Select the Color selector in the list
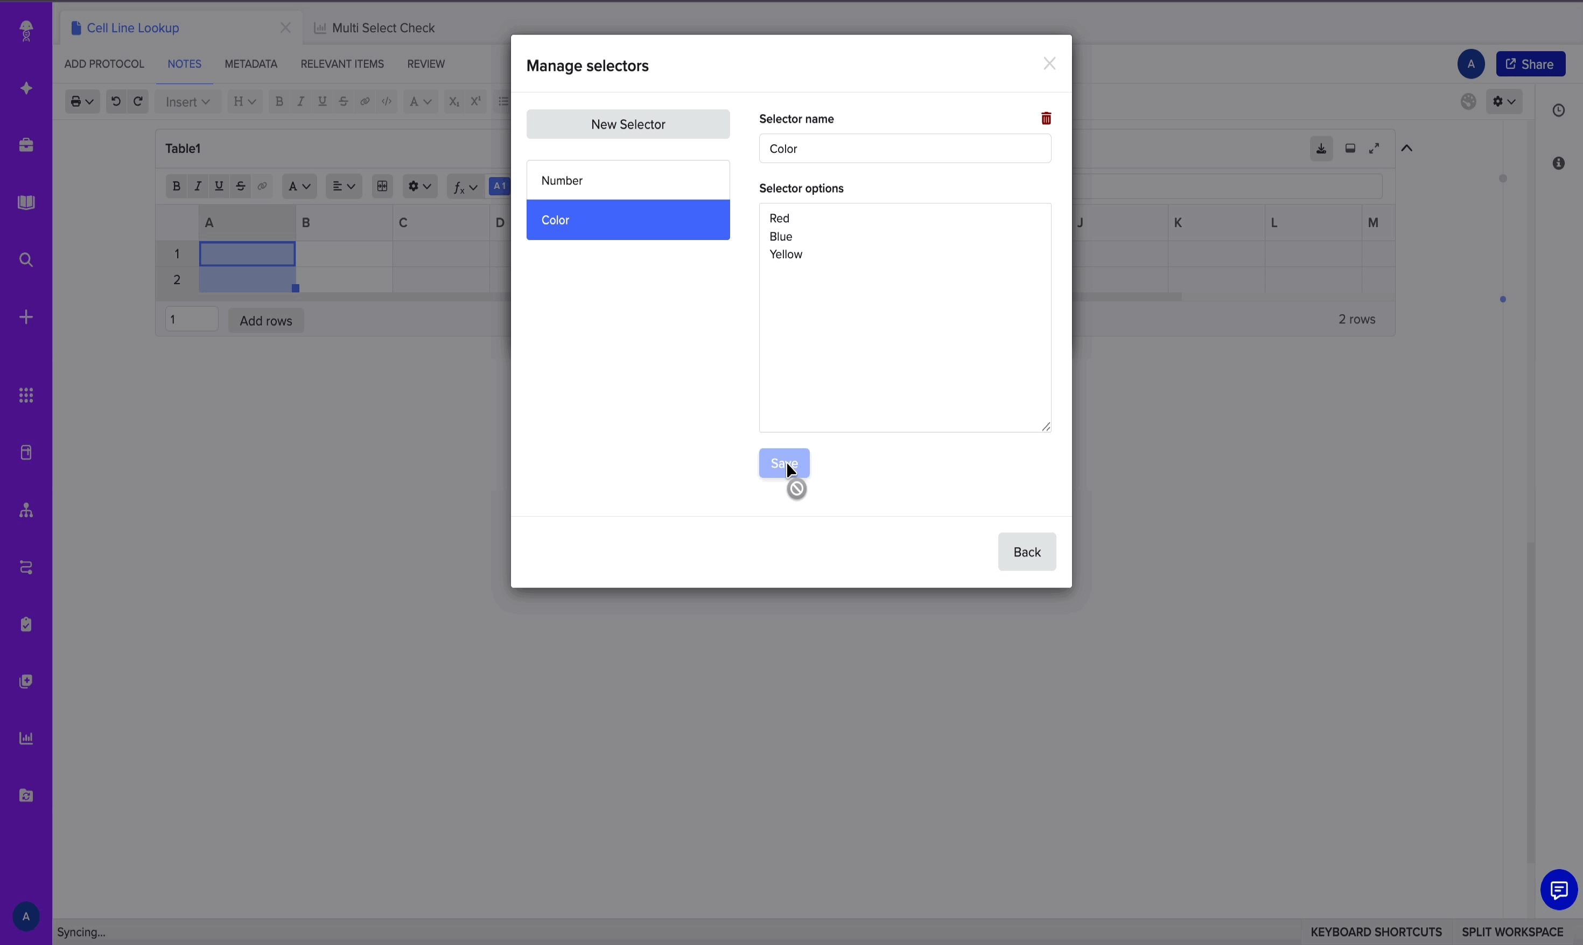 (x=627, y=220)
